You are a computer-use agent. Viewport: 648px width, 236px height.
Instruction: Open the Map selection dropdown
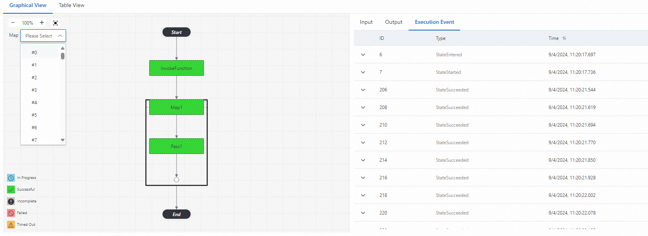tap(43, 36)
